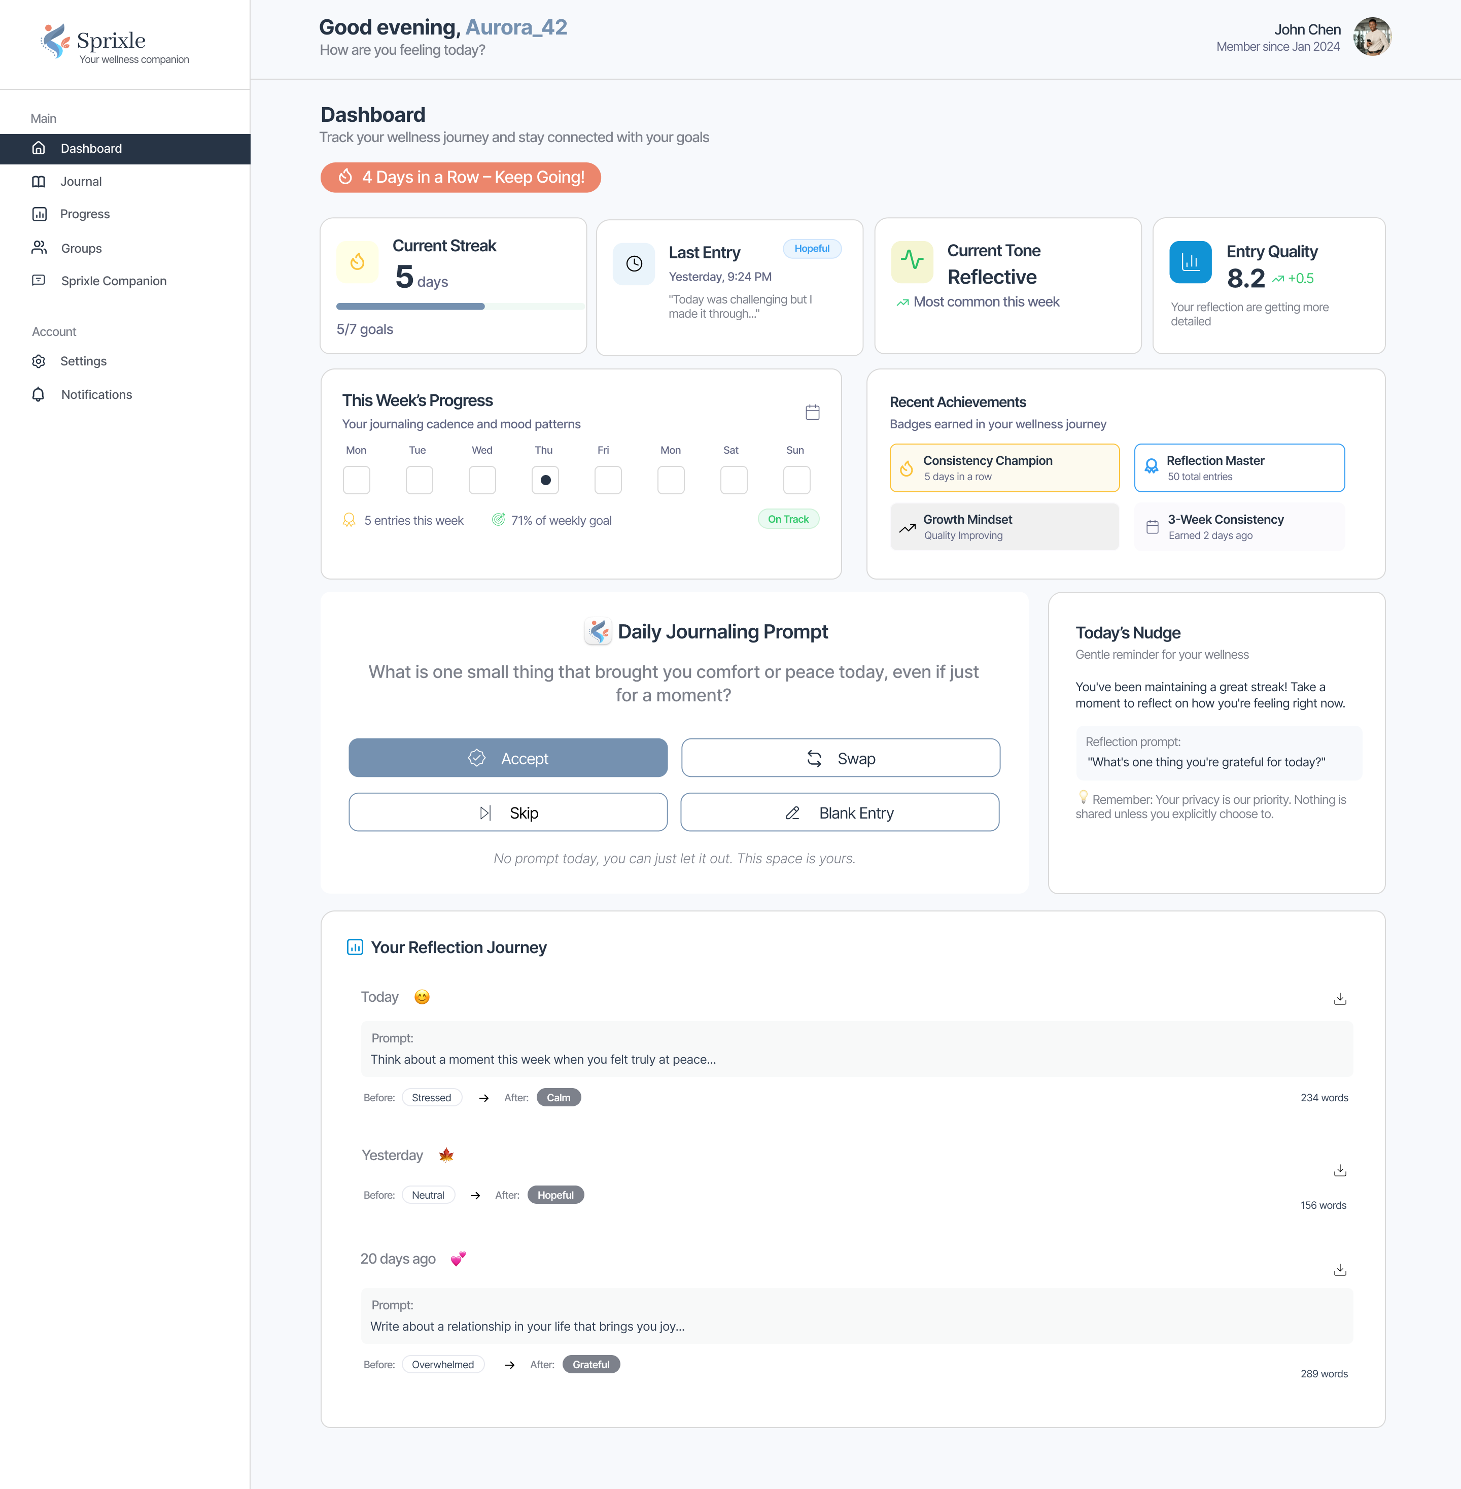1461x1489 pixels.
Task: Click the clock icon in Last Entry card
Action: [x=633, y=264]
